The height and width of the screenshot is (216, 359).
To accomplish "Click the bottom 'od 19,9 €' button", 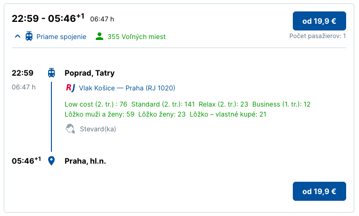I will [x=319, y=191].
